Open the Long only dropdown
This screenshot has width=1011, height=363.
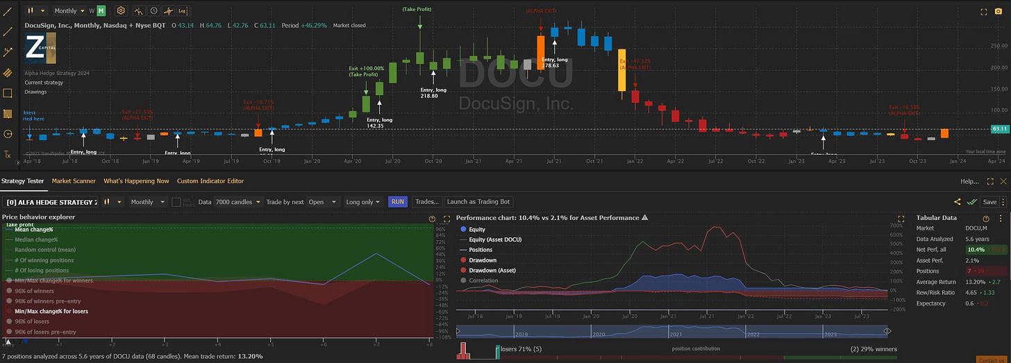coord(363,202)
